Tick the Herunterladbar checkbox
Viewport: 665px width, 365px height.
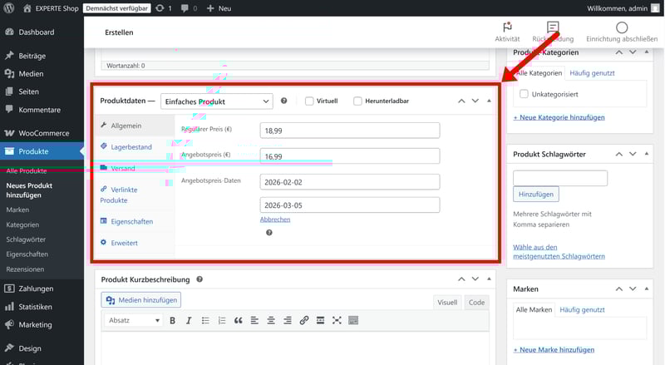pos(357,101)
